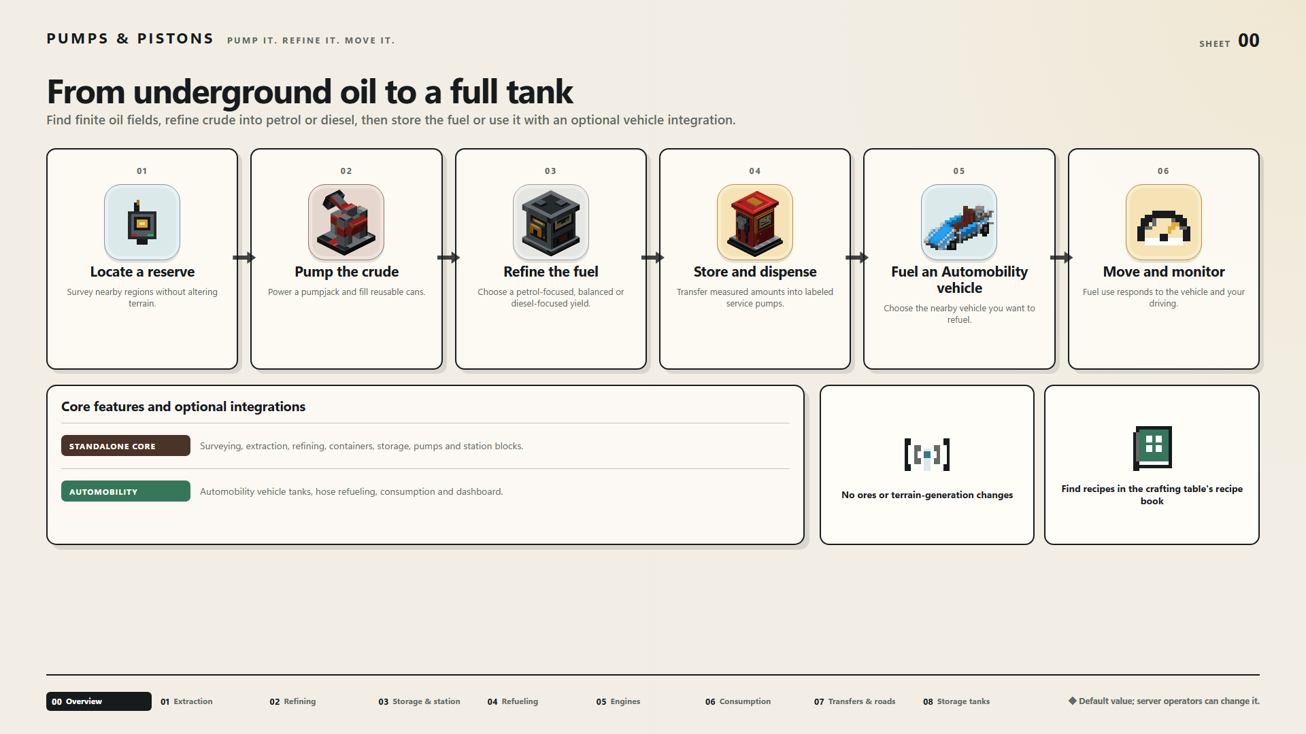Click the pumpjack icon in step 02
The image size is (1306, 734).
[x=346, y=222]
